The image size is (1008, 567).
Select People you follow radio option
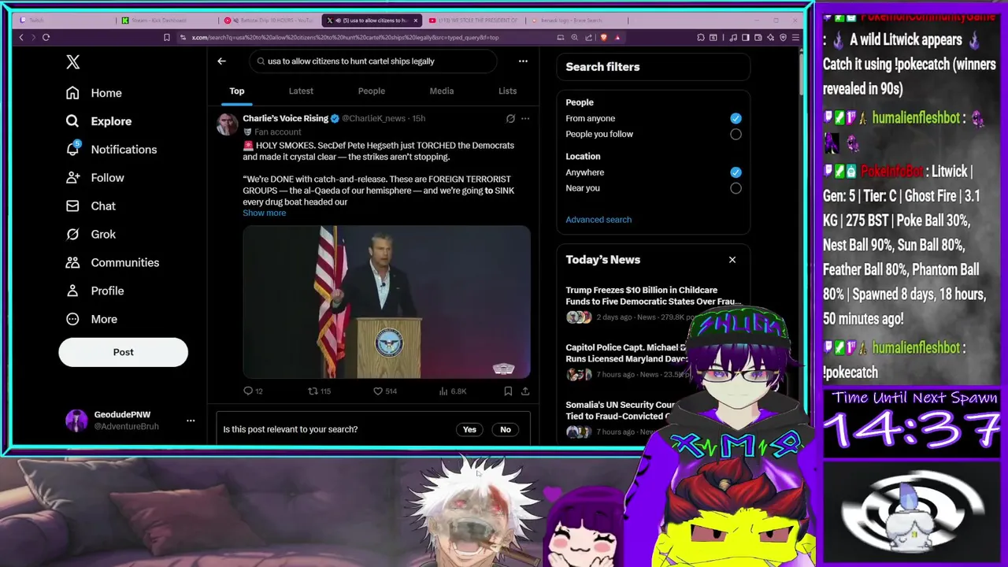click(x=736, y=134)
